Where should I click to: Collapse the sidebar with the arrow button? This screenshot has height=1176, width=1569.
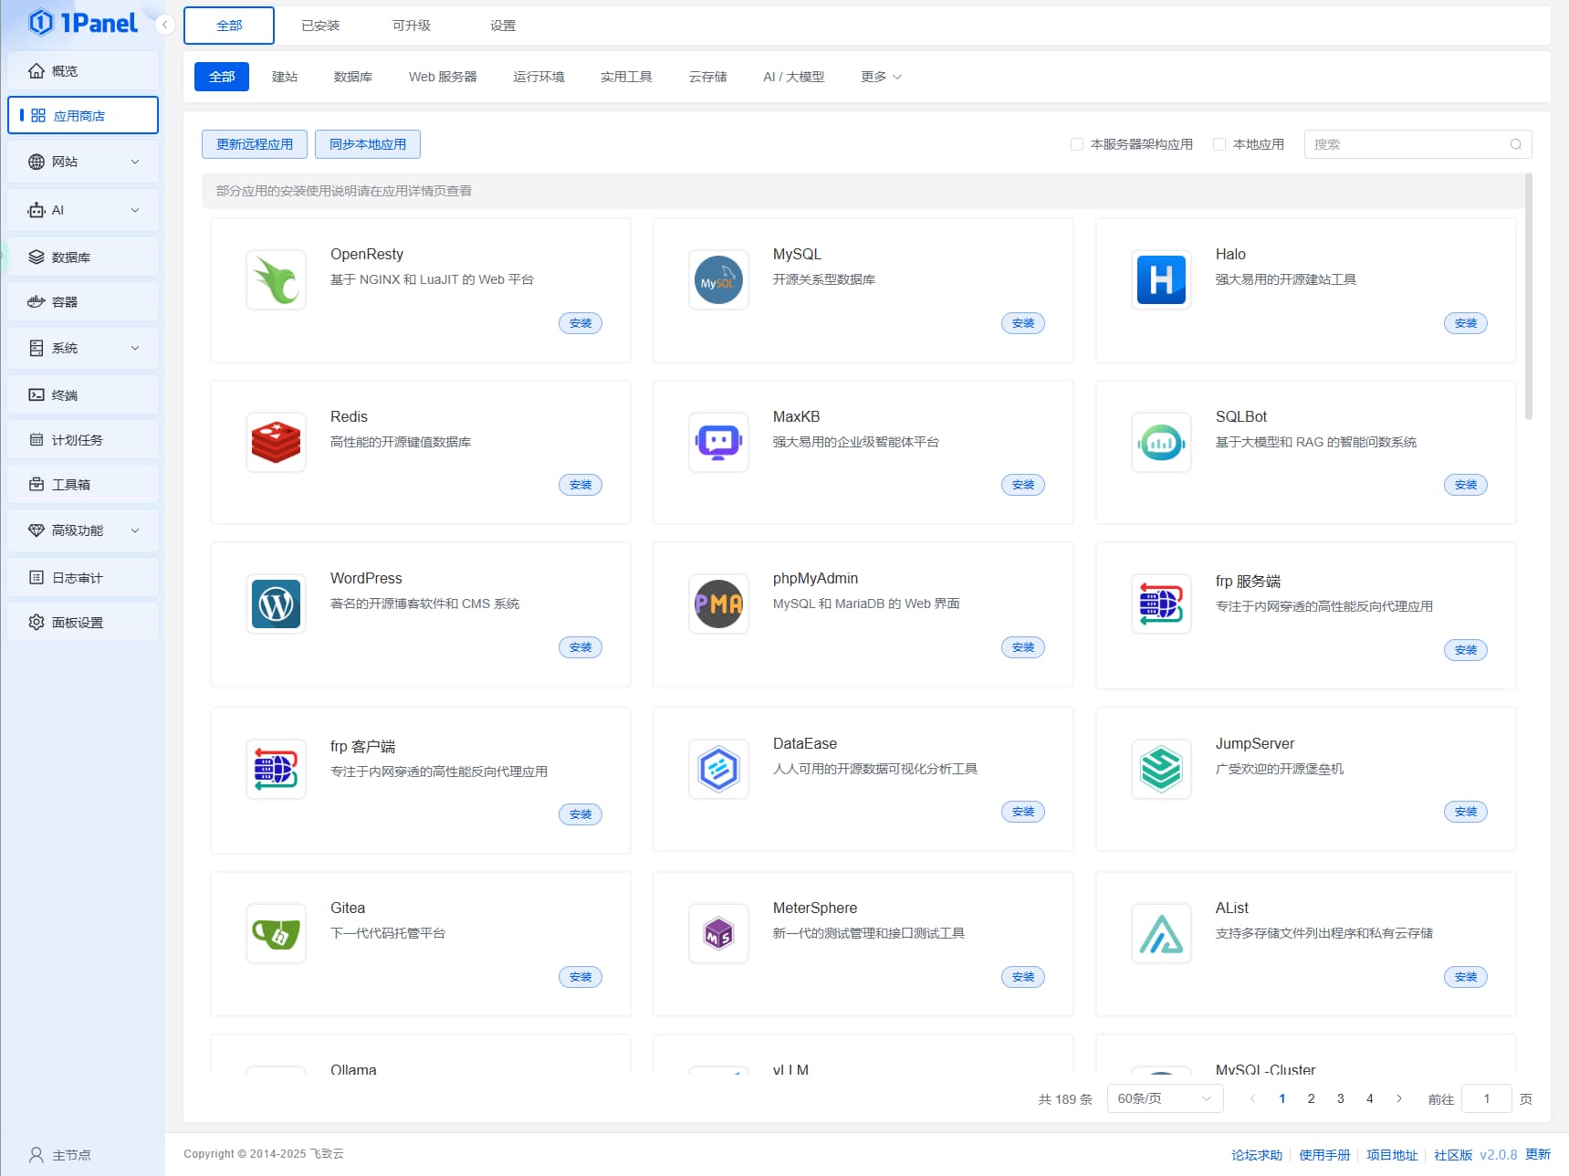pos(164,25)
